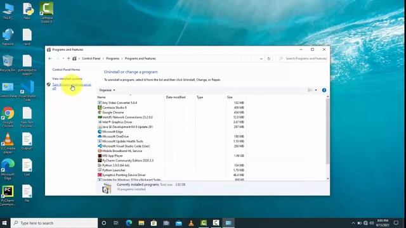
Task: Click the Search Programs and Features box
Action: 303,59
